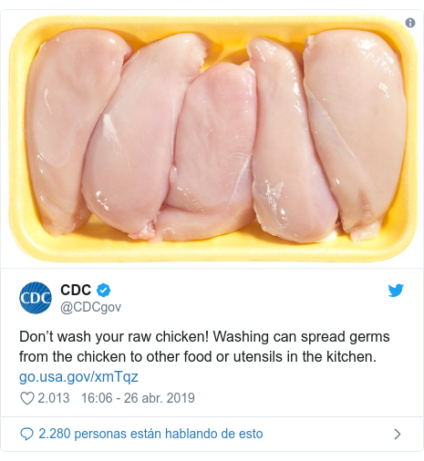Open the raw chicken breasts photo
424x461 pixels.
[212, 138]
